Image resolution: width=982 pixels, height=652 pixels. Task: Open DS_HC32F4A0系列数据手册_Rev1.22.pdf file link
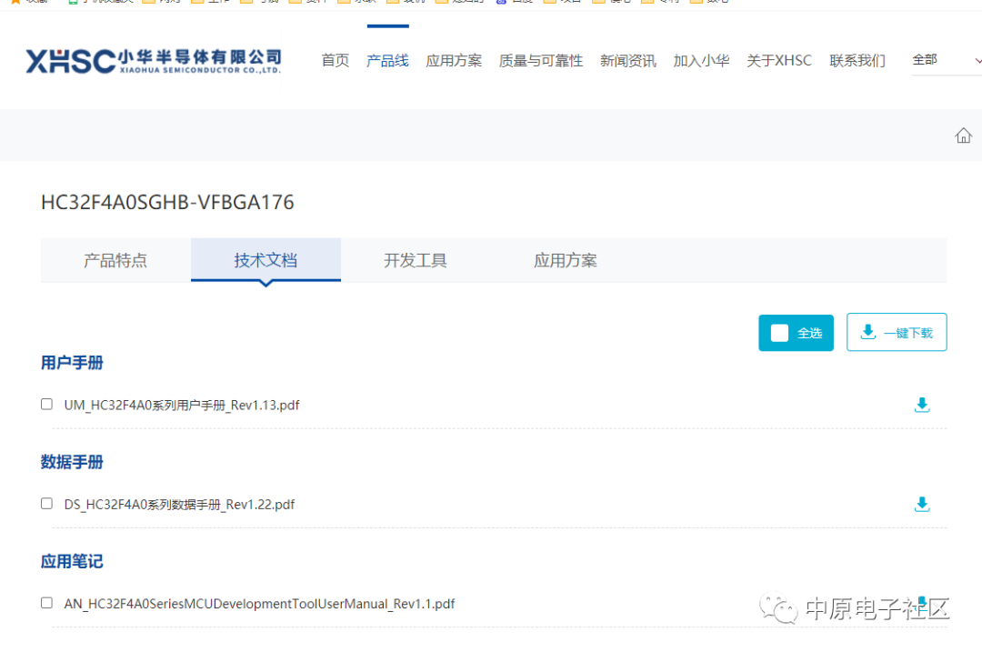pyautogui.click(x=179, y=504)
